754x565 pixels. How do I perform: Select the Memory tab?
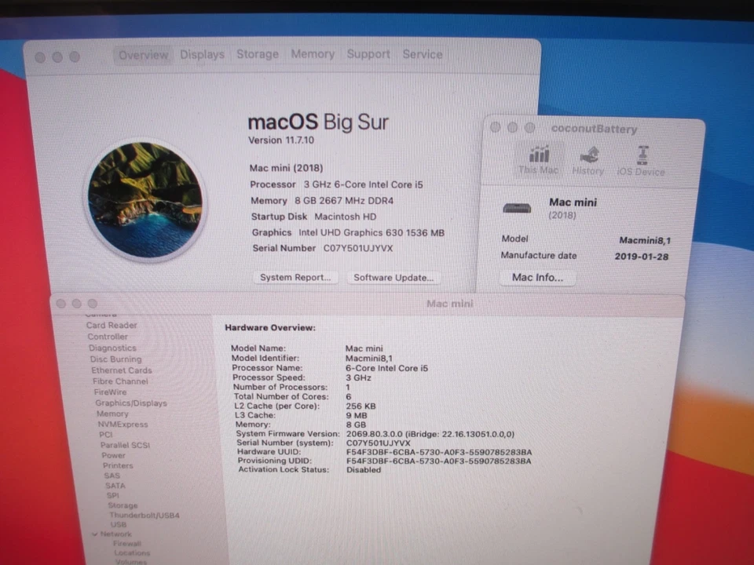tap(313, 54)
